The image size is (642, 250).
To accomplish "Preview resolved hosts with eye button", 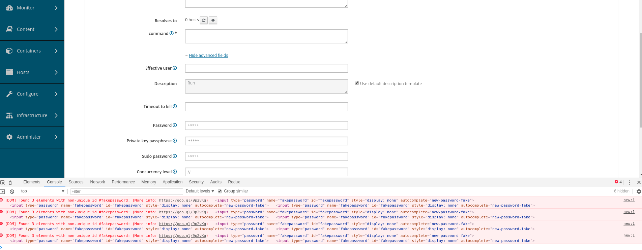I will coord(213,20).
